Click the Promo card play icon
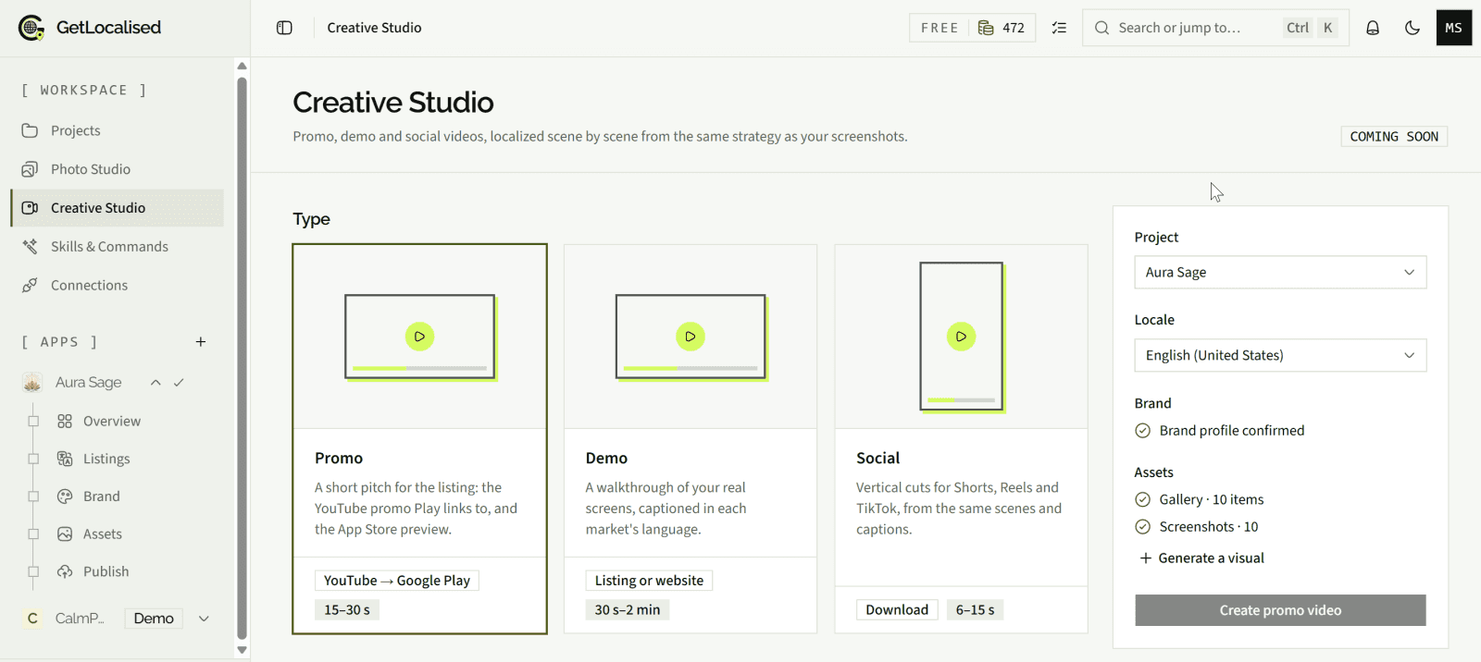1481x662 pixels. point(419,337)
